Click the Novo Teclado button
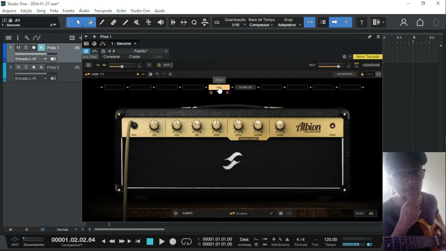Image resolution: width=446 pixels, height=251 pixels. [368, 57]
